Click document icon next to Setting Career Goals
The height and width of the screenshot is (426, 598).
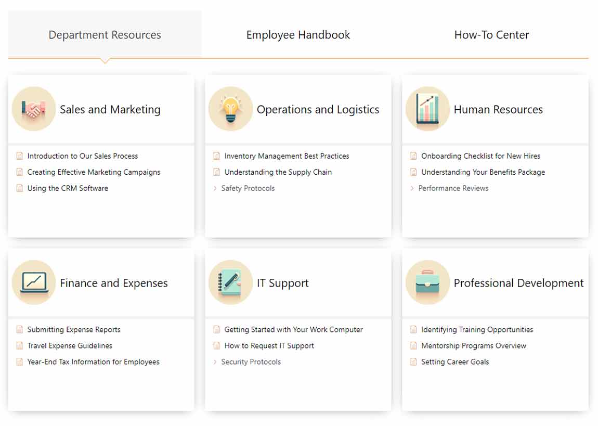point(414,362)
